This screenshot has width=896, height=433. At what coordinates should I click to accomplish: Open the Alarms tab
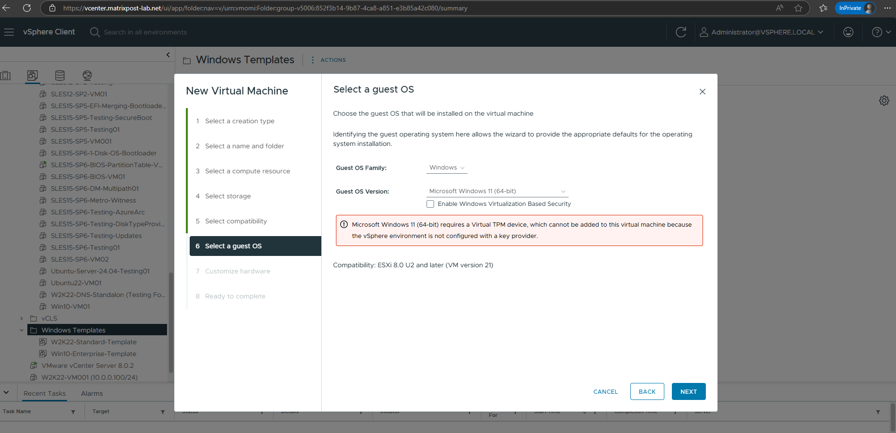coord(92,393)
